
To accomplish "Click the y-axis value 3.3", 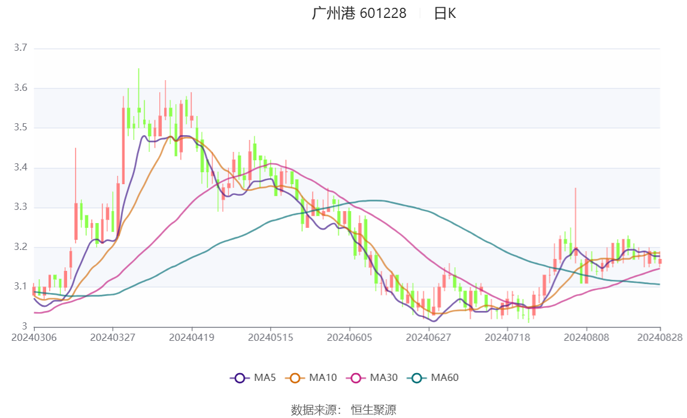I will point(20,208).
